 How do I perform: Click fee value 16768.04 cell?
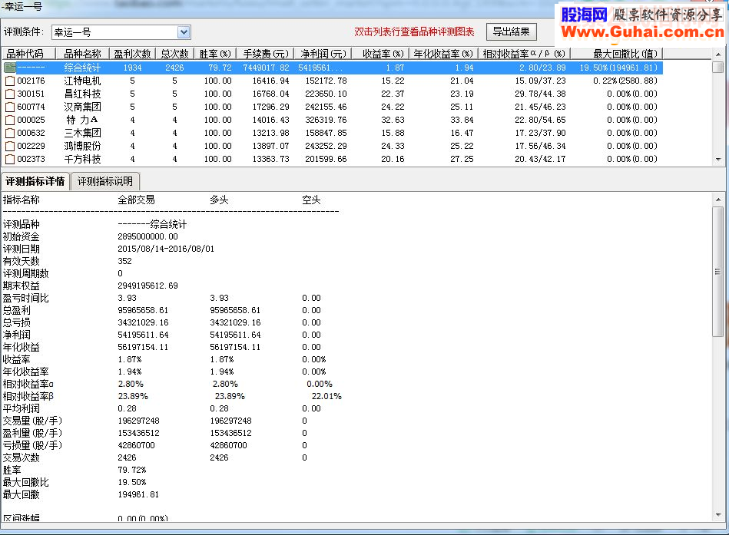tap(270, 94)
